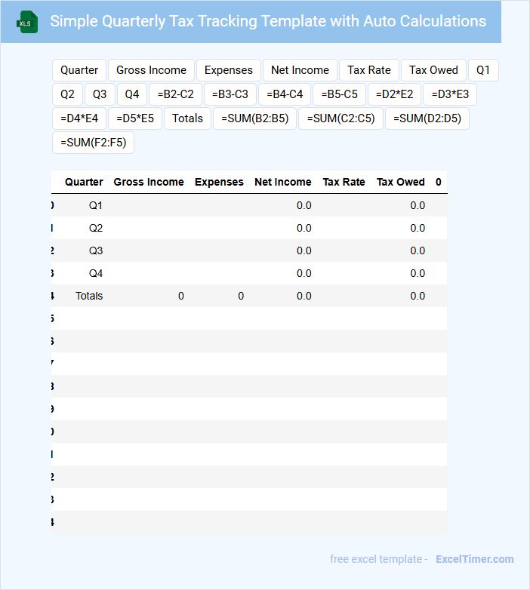Click the Q4 row label in table
The width and height of the screenshot is (530, 590).
95,273
